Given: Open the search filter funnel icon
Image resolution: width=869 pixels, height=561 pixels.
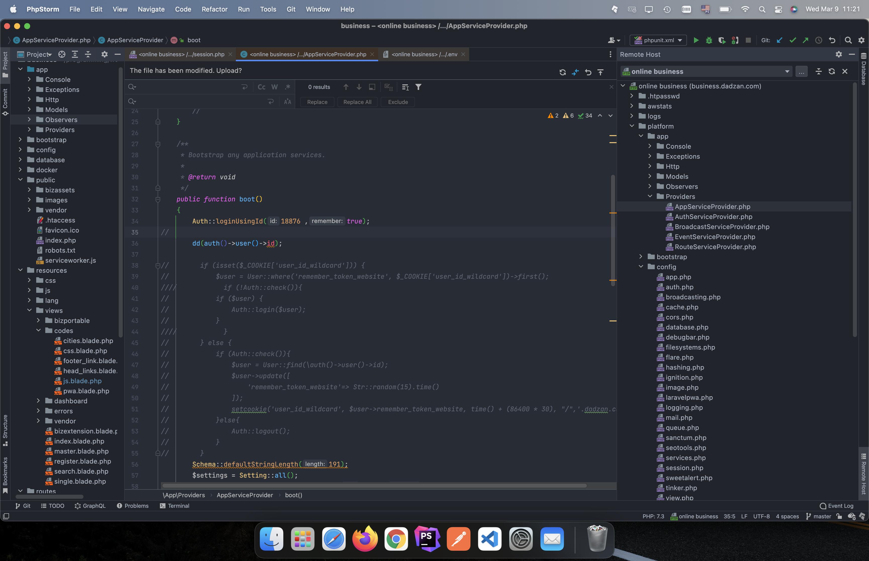Looking at the screenshot, I should pyautogui.click(x=418, y=87).
